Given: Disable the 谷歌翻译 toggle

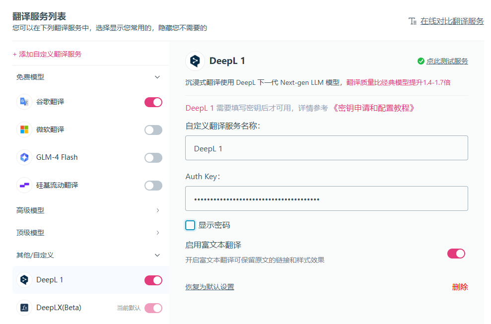Looking at the screenshot, I should point(153,102).
